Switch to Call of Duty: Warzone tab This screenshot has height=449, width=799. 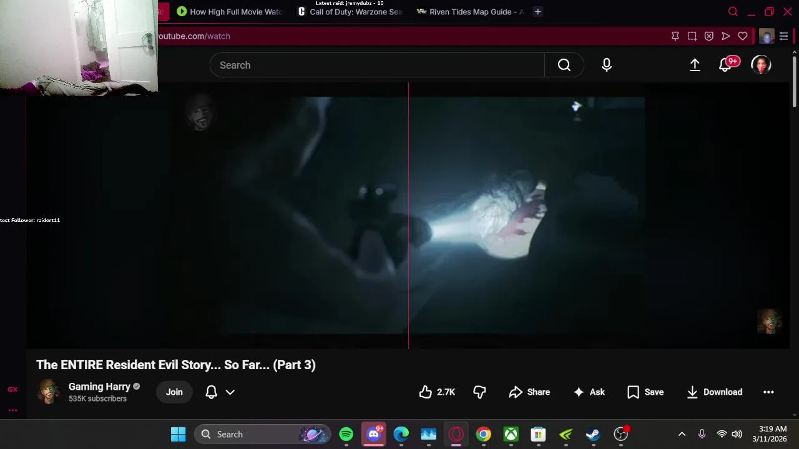click(x=350, y=12)
